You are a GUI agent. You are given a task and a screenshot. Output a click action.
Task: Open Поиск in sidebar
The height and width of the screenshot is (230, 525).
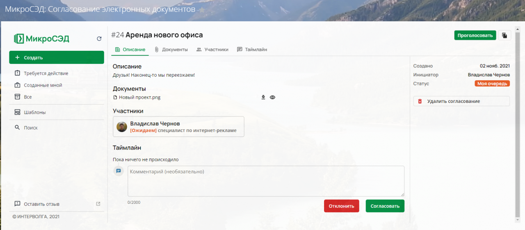(57, 128)
